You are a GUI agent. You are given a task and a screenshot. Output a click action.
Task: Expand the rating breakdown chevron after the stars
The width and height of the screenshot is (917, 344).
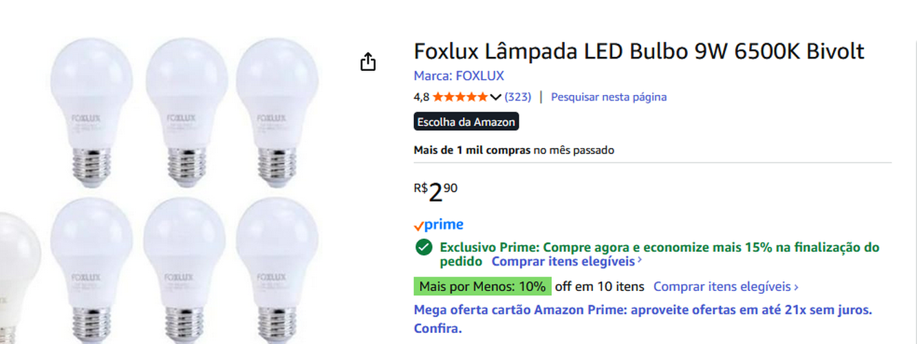[x=495, y=97]
